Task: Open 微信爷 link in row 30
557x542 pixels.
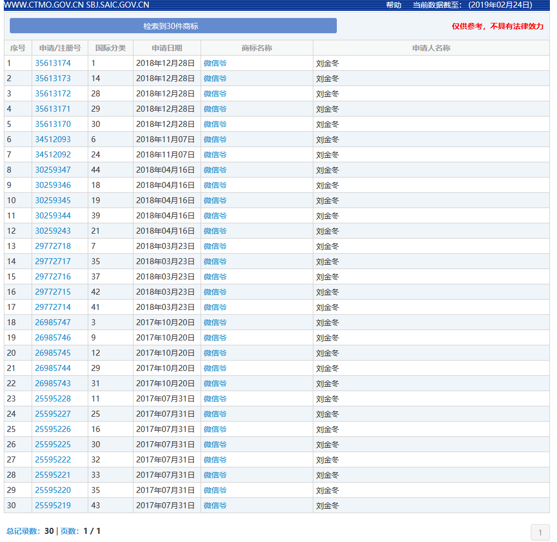Action: tap(215, 506)
